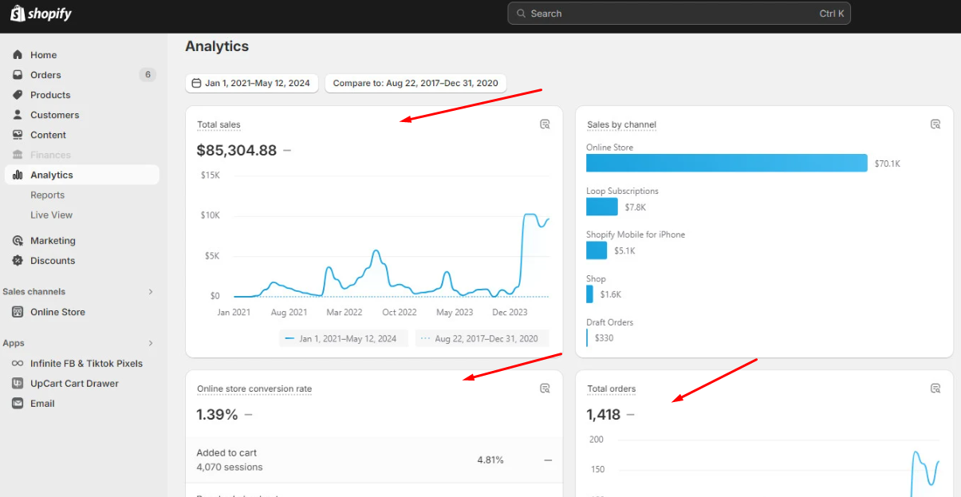Click the Sales by channel title

622,124
